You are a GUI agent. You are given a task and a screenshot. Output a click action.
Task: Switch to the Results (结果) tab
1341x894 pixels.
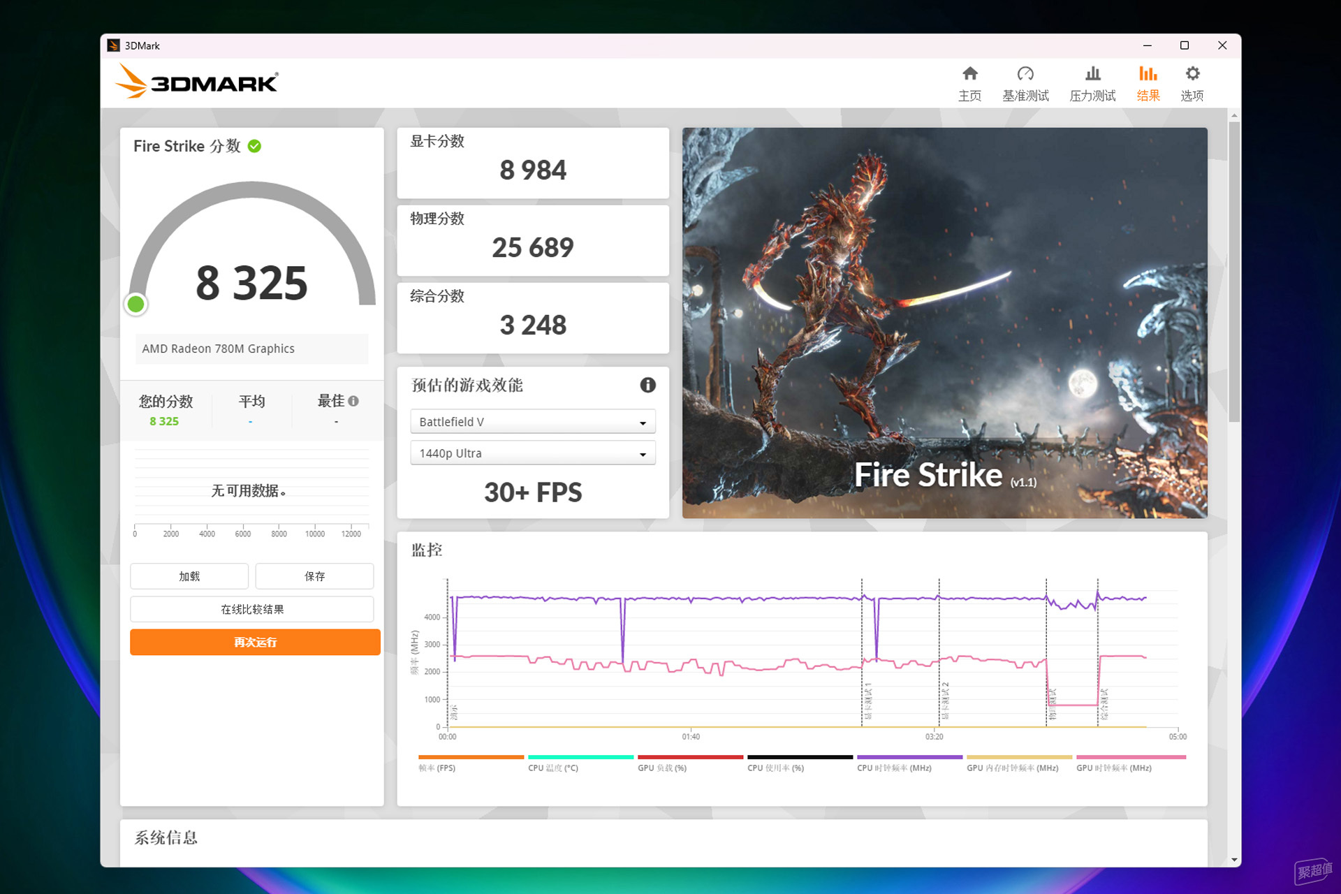point(1148,84)
